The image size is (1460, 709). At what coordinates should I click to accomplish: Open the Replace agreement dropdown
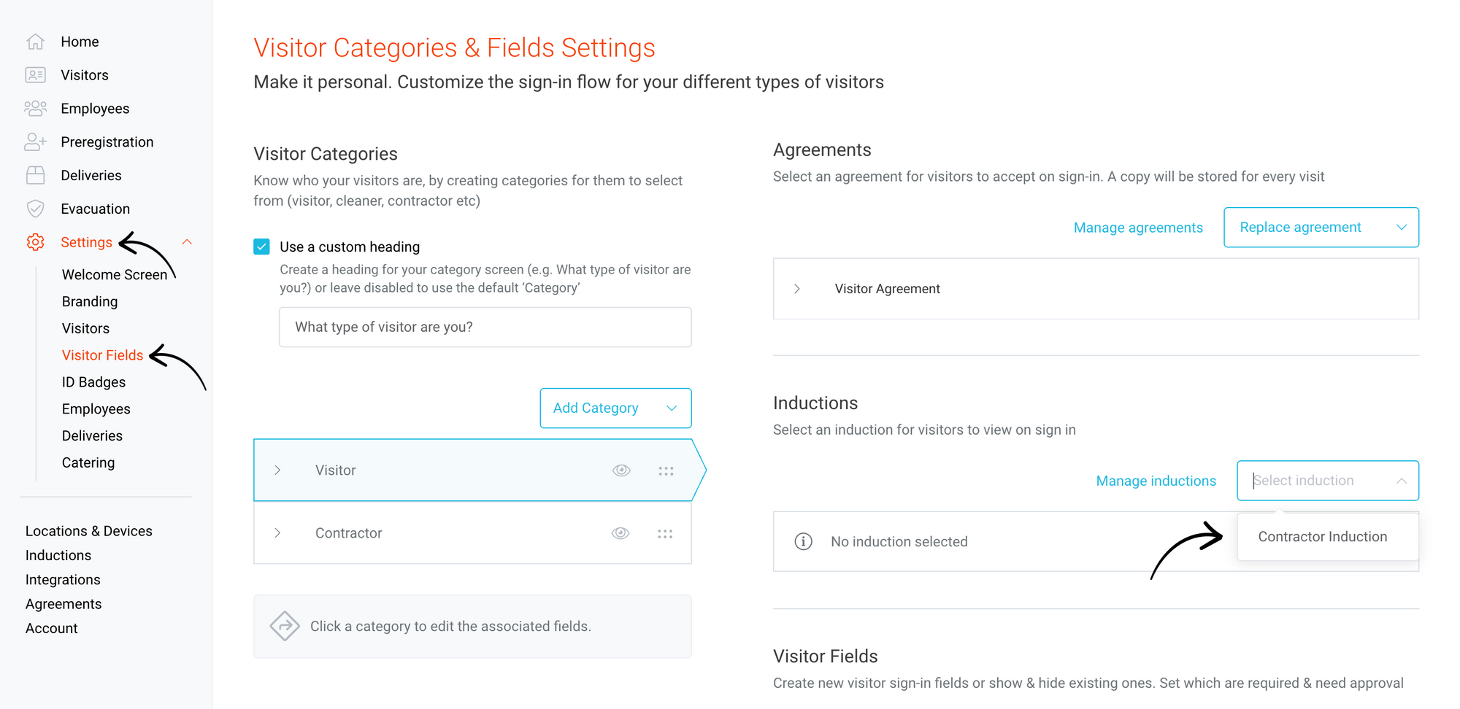coord(1321,228)
